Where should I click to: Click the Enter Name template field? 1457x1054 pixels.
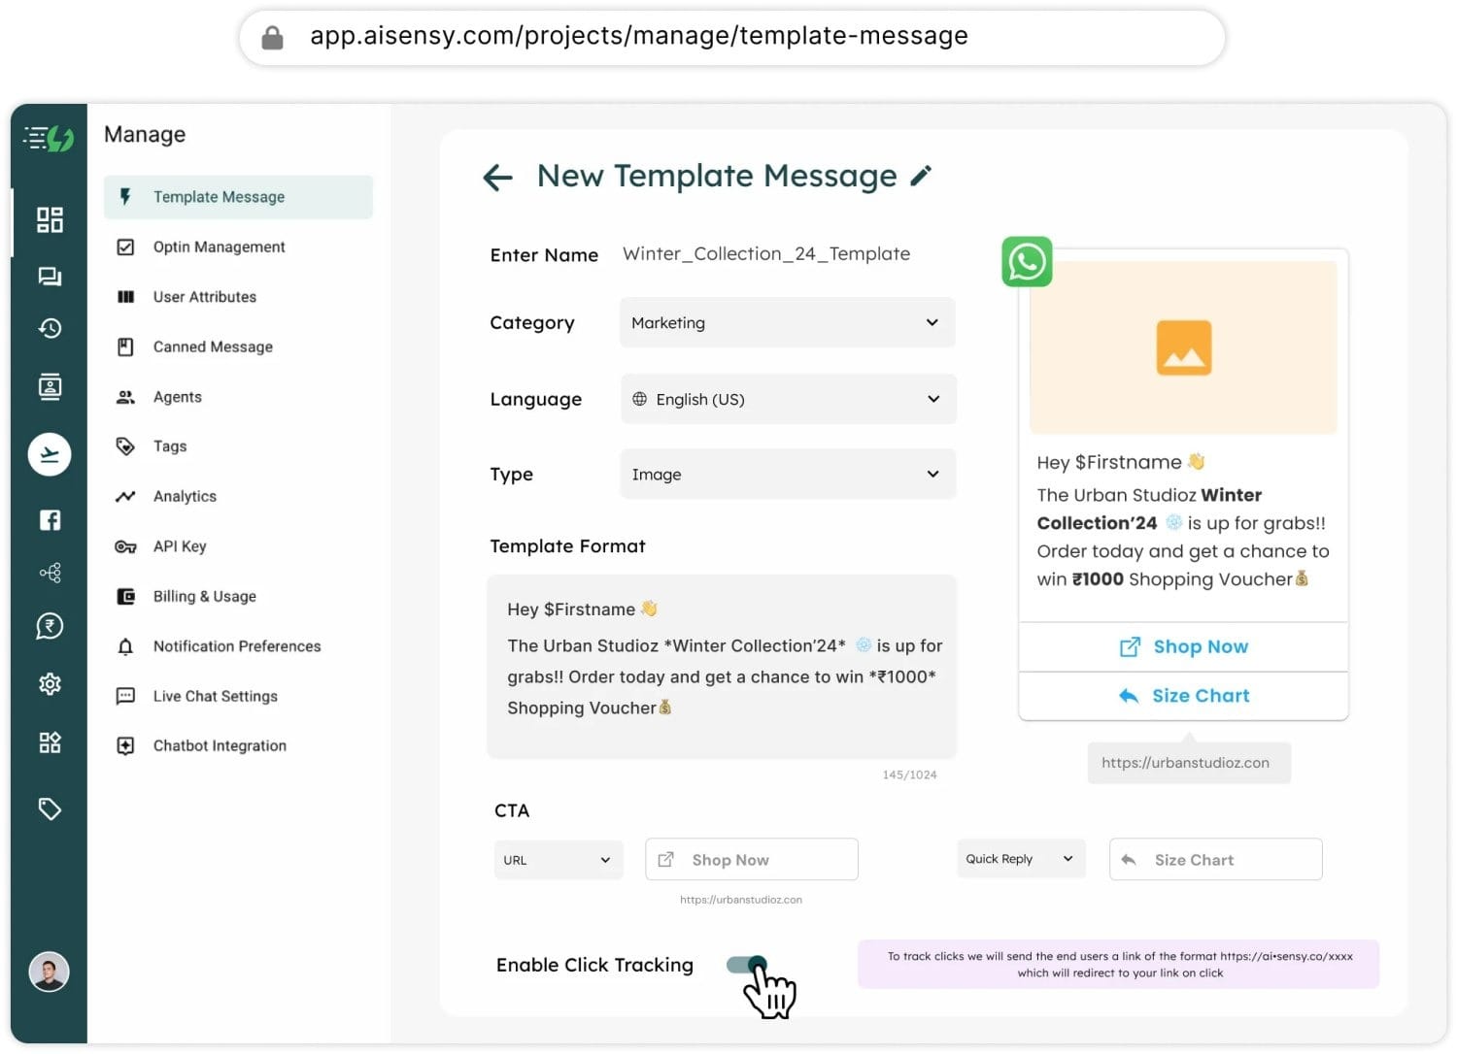(x=766, y=254)
